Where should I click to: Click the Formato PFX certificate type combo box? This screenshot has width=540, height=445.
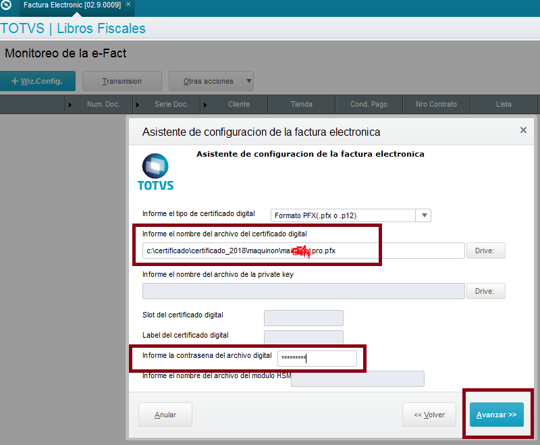click(350, 215)
